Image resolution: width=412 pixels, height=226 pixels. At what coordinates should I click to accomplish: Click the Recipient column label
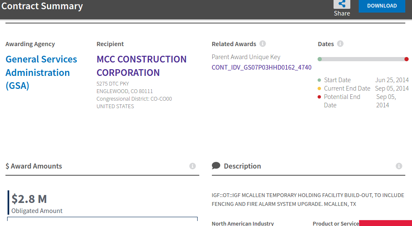tap(110, 44)
